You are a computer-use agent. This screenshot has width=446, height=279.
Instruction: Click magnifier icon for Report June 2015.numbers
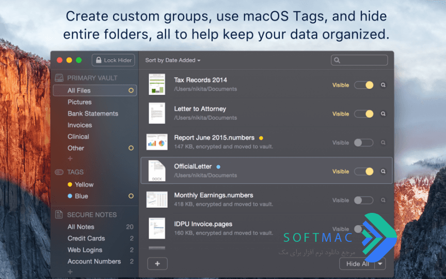click(x=383, y=143)
